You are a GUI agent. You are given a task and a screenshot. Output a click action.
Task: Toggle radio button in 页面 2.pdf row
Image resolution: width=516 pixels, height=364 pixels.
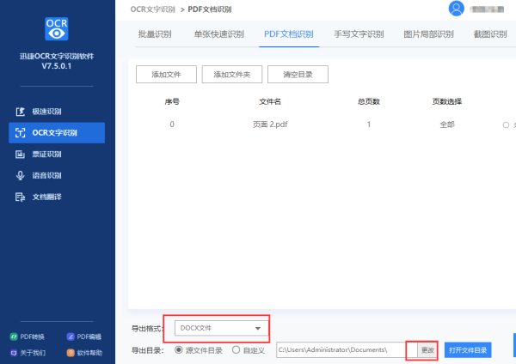(x=506, y=124)
